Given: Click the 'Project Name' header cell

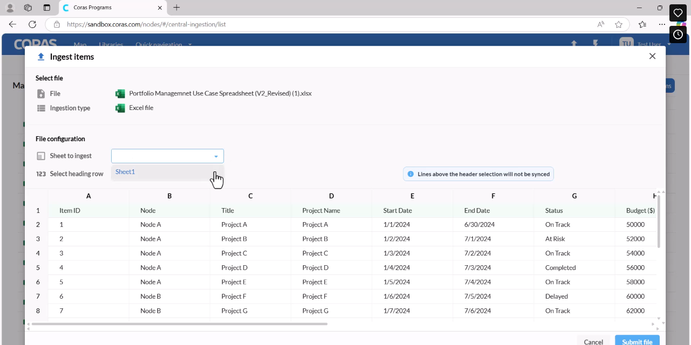Looking at the screenshot, I should (x=331, y=211).
